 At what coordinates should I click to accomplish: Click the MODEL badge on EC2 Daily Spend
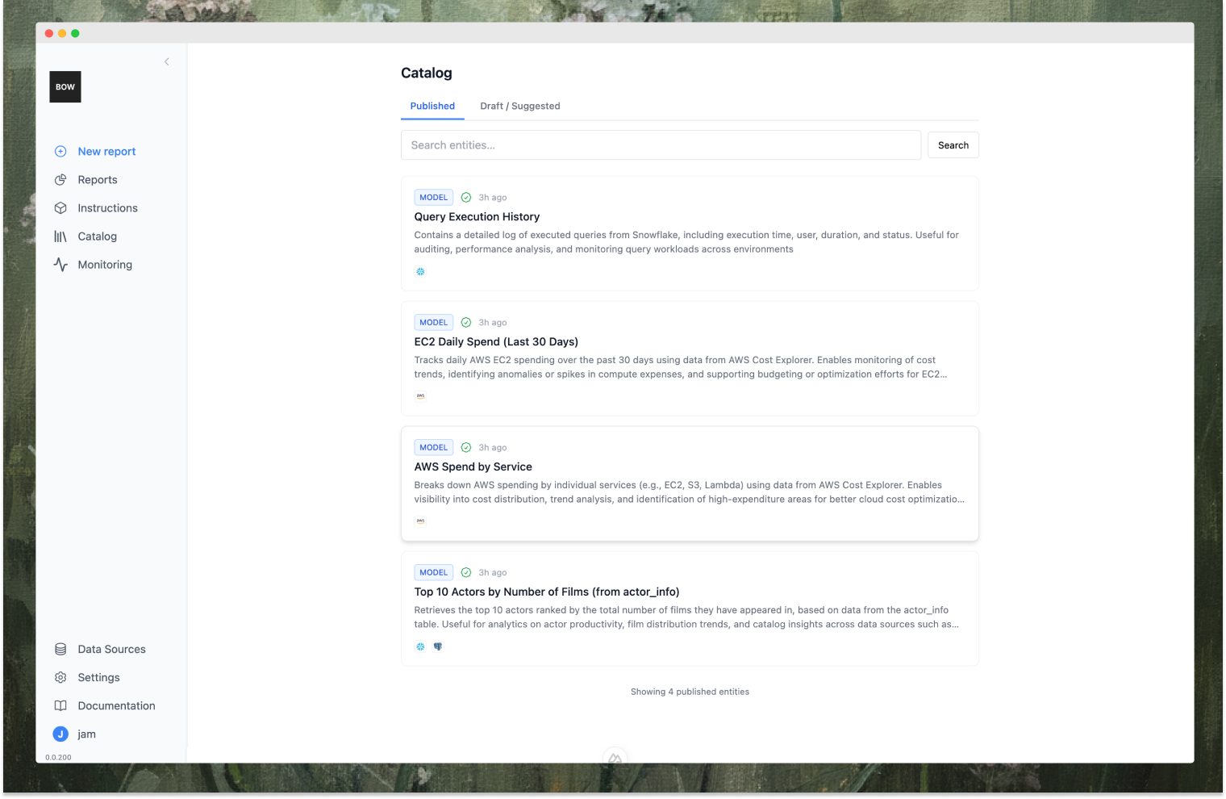click(x=433, y=323)
